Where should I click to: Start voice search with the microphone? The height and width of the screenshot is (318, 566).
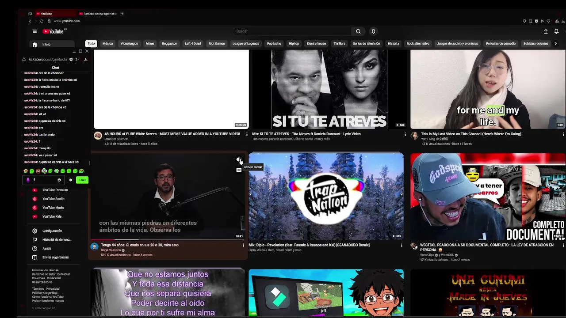373,31
